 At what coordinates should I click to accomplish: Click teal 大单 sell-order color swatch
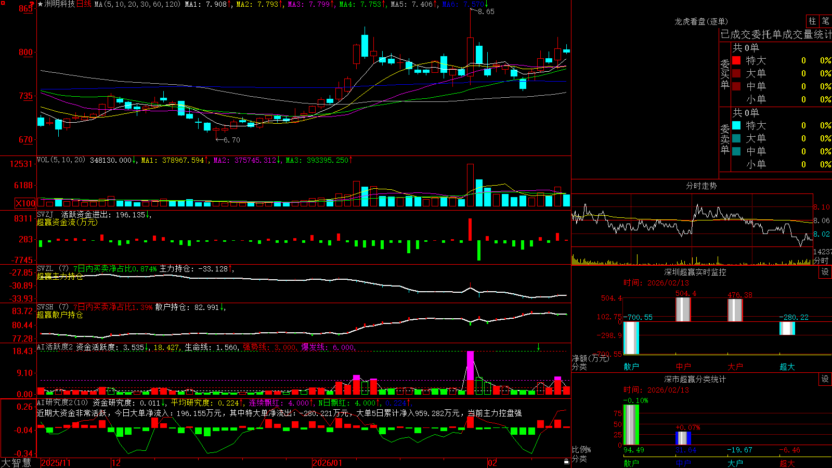[736, 138]
